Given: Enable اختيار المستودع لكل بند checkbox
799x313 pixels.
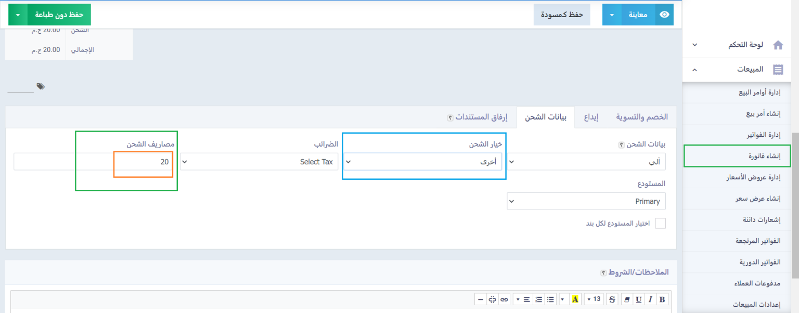Looking at the screenshot, I should coord(660,223).
